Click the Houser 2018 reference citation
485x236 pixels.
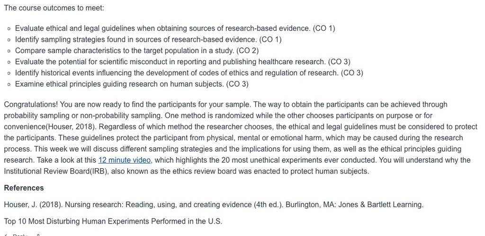(x=214, y=205)
